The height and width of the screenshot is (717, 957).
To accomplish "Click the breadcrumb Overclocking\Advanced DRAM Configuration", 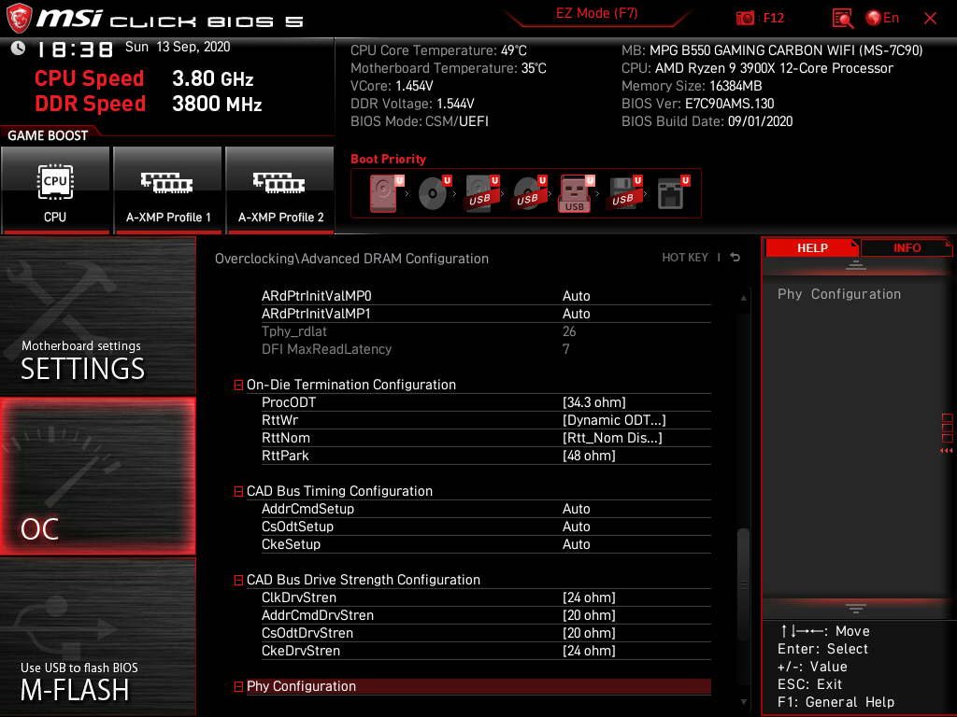I will pyautogui.click(x=351, y=259).
